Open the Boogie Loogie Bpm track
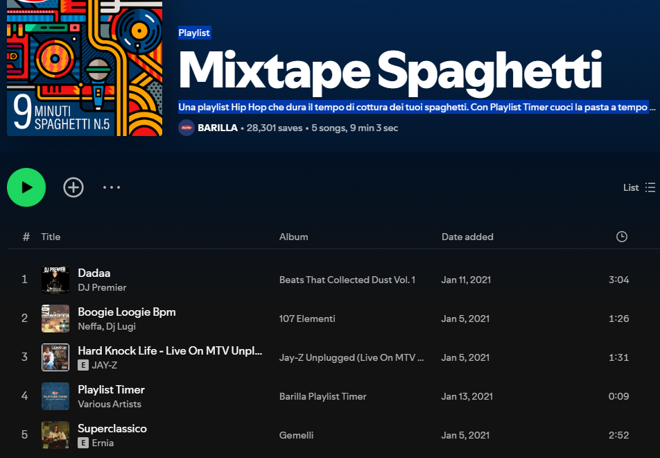Screen dimensions: 660x458 pos(127,312)
